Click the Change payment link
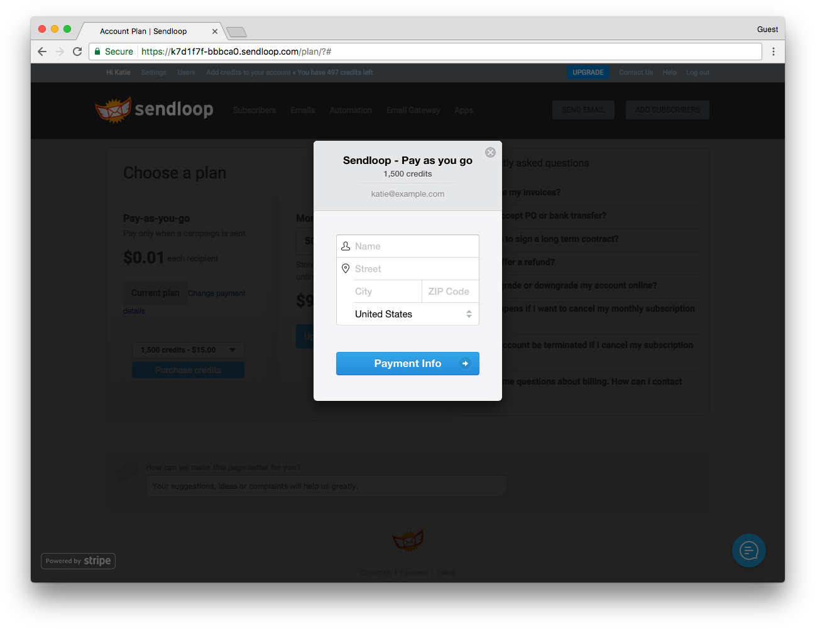The height and width of the screenshot is (629, 815). (x=216, y=293)
